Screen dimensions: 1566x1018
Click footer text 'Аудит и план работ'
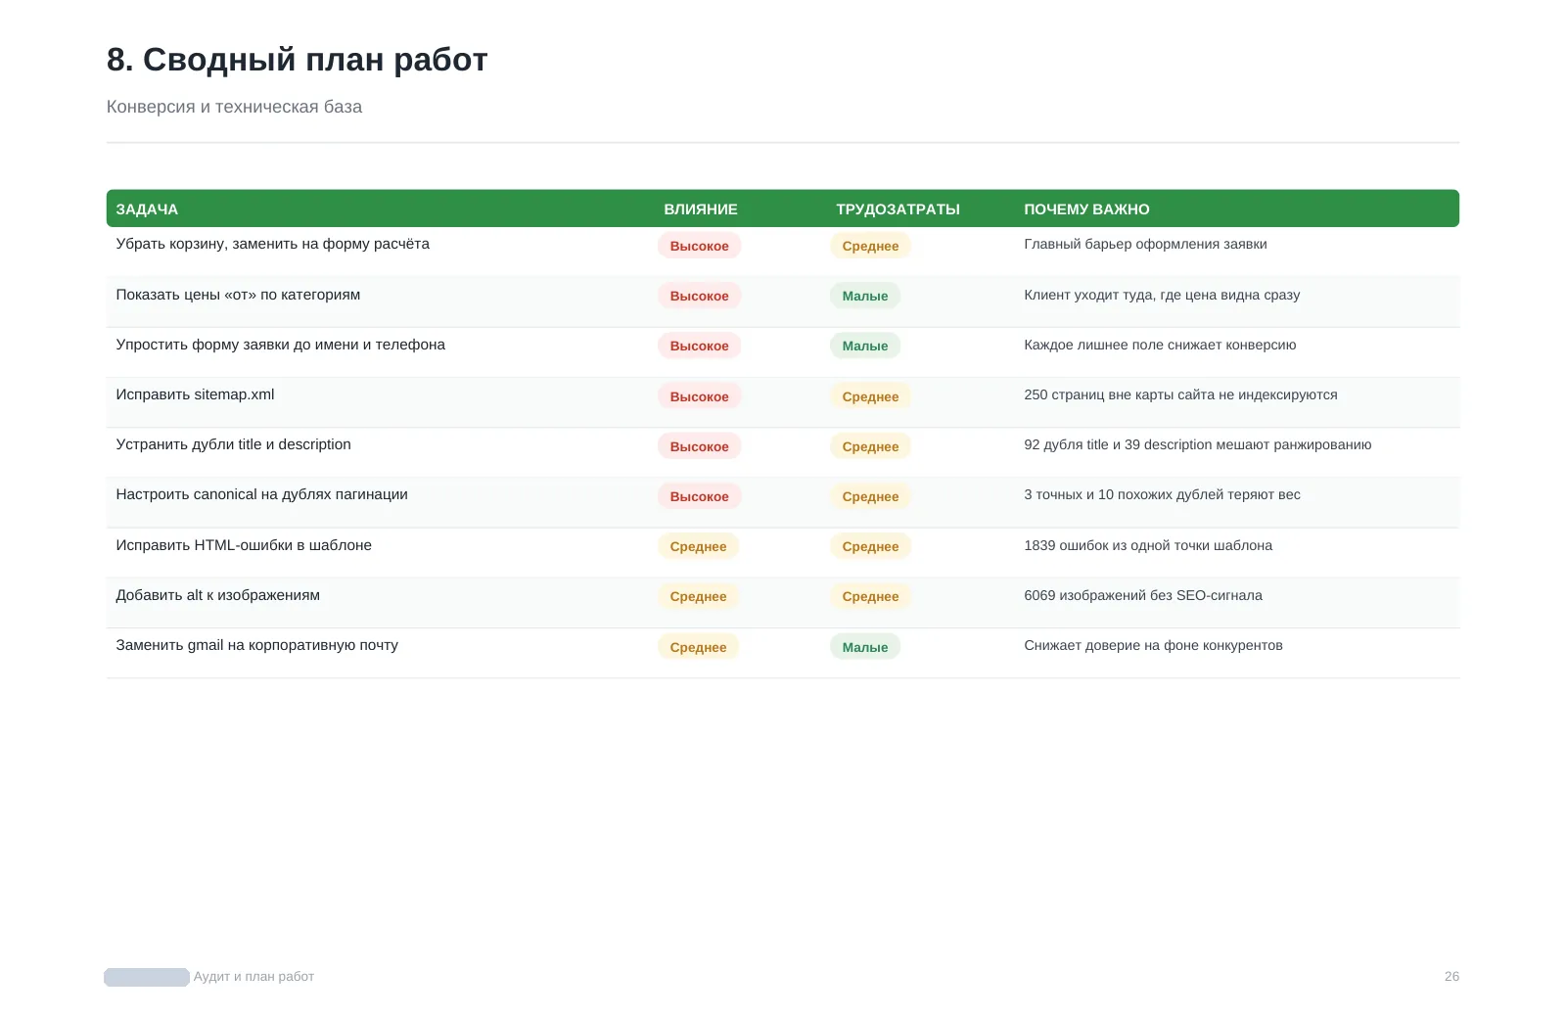253,977
